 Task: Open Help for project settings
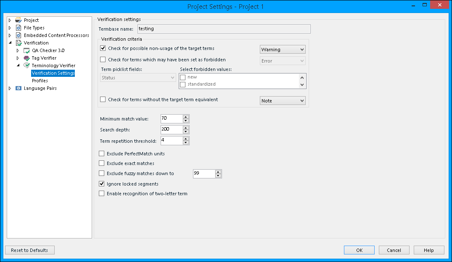point(429,250)
